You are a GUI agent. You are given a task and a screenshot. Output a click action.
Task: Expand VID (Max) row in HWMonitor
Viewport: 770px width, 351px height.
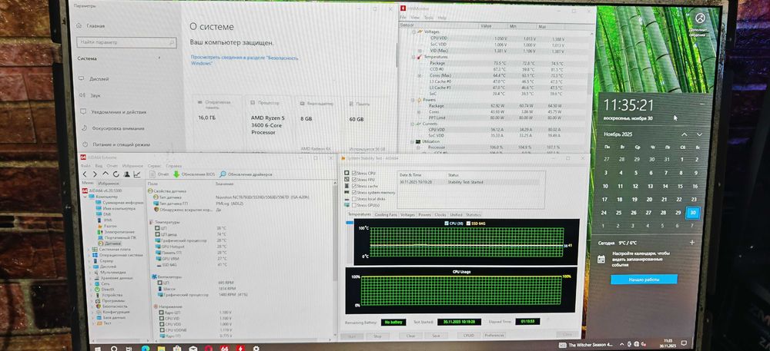click(x=420, y=51)
